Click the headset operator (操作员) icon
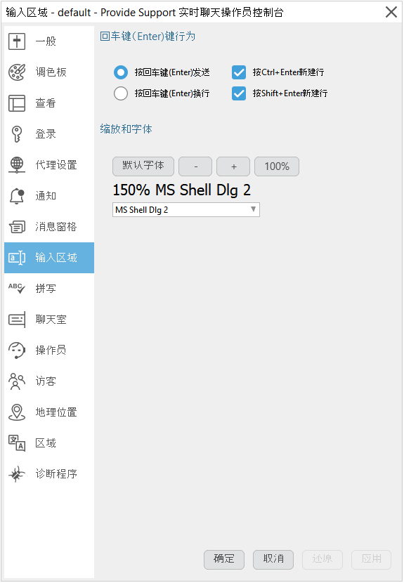This screenshot has width=404, height=583. tap(17, 350)
